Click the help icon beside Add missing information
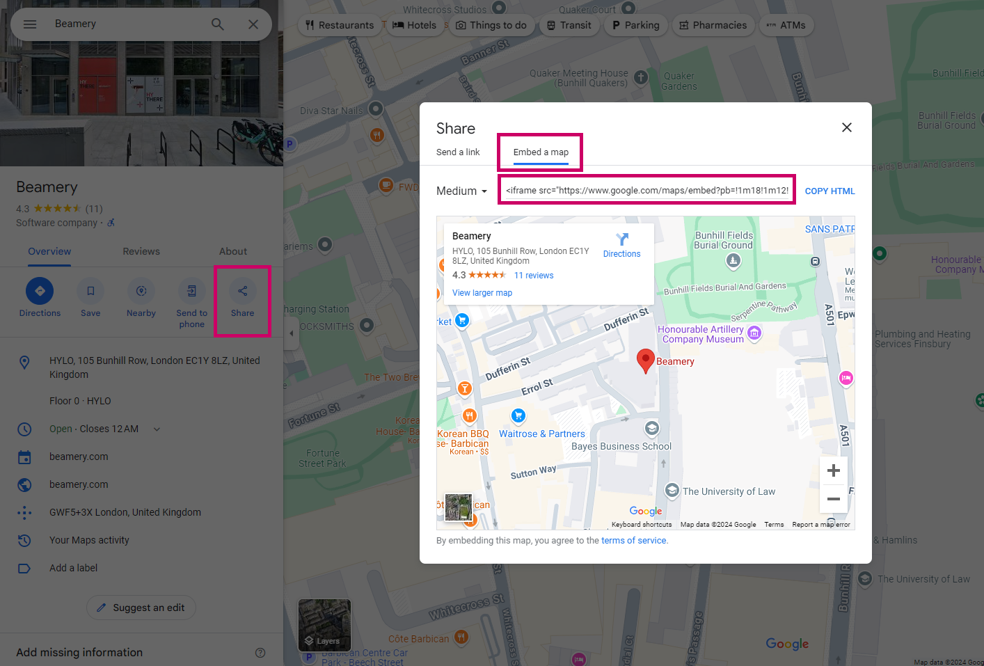Viewport: 984px width, 666px height. pyautogui.click(x=260, y=653)
